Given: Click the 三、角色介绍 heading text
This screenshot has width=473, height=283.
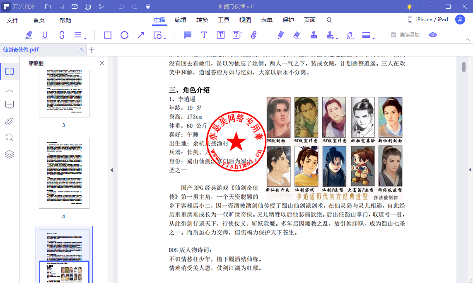Looking at the screenshot, I should pyautogui.click(x=189, y=90).
